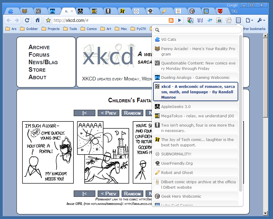This screenshot has width=273, height=219.
Task: Switch to the Robot and Ghost pencil tab
Action: [164, 11]
